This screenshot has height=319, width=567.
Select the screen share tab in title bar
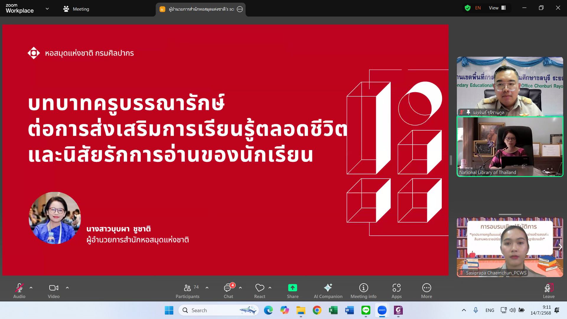coord(201,9)
